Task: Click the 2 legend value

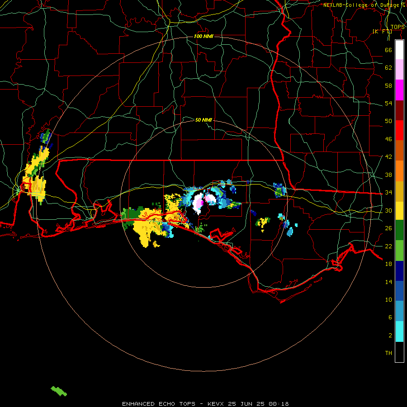Action: (390, 336)
